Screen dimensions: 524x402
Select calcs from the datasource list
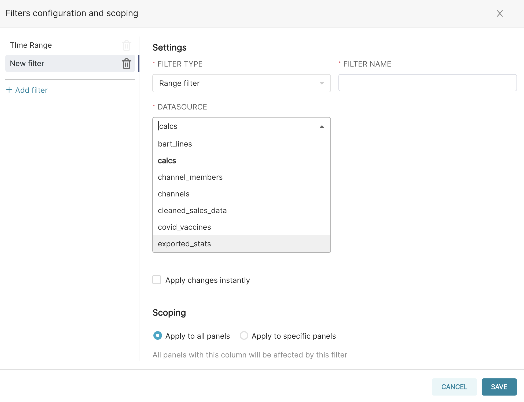[167, 160]
